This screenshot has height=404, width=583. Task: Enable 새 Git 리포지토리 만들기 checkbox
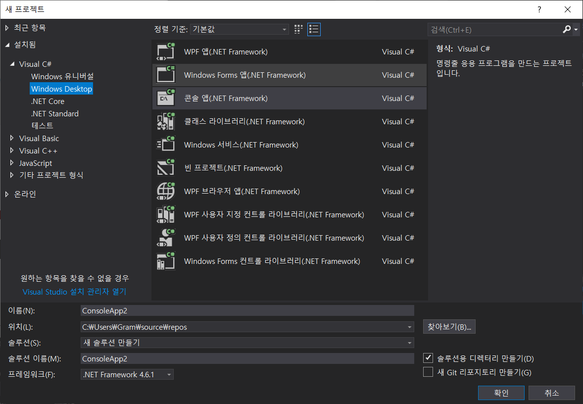[428, 372]
